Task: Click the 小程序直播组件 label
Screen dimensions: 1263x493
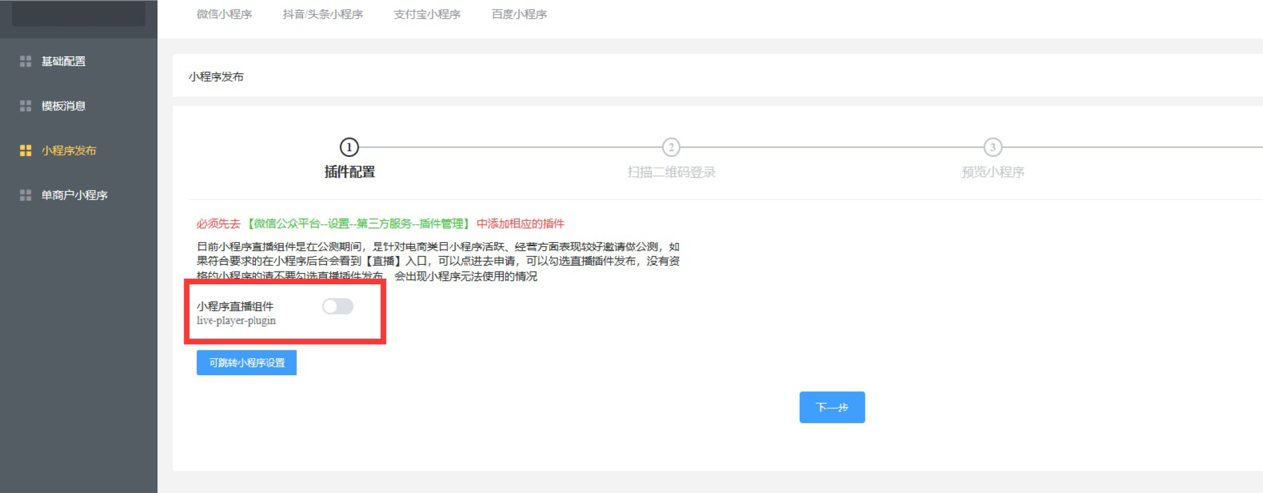Action: [x=235, y=306]
